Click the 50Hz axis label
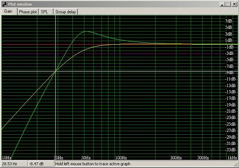The height and width of the screenshot is (168, 239). coord(86,157)
